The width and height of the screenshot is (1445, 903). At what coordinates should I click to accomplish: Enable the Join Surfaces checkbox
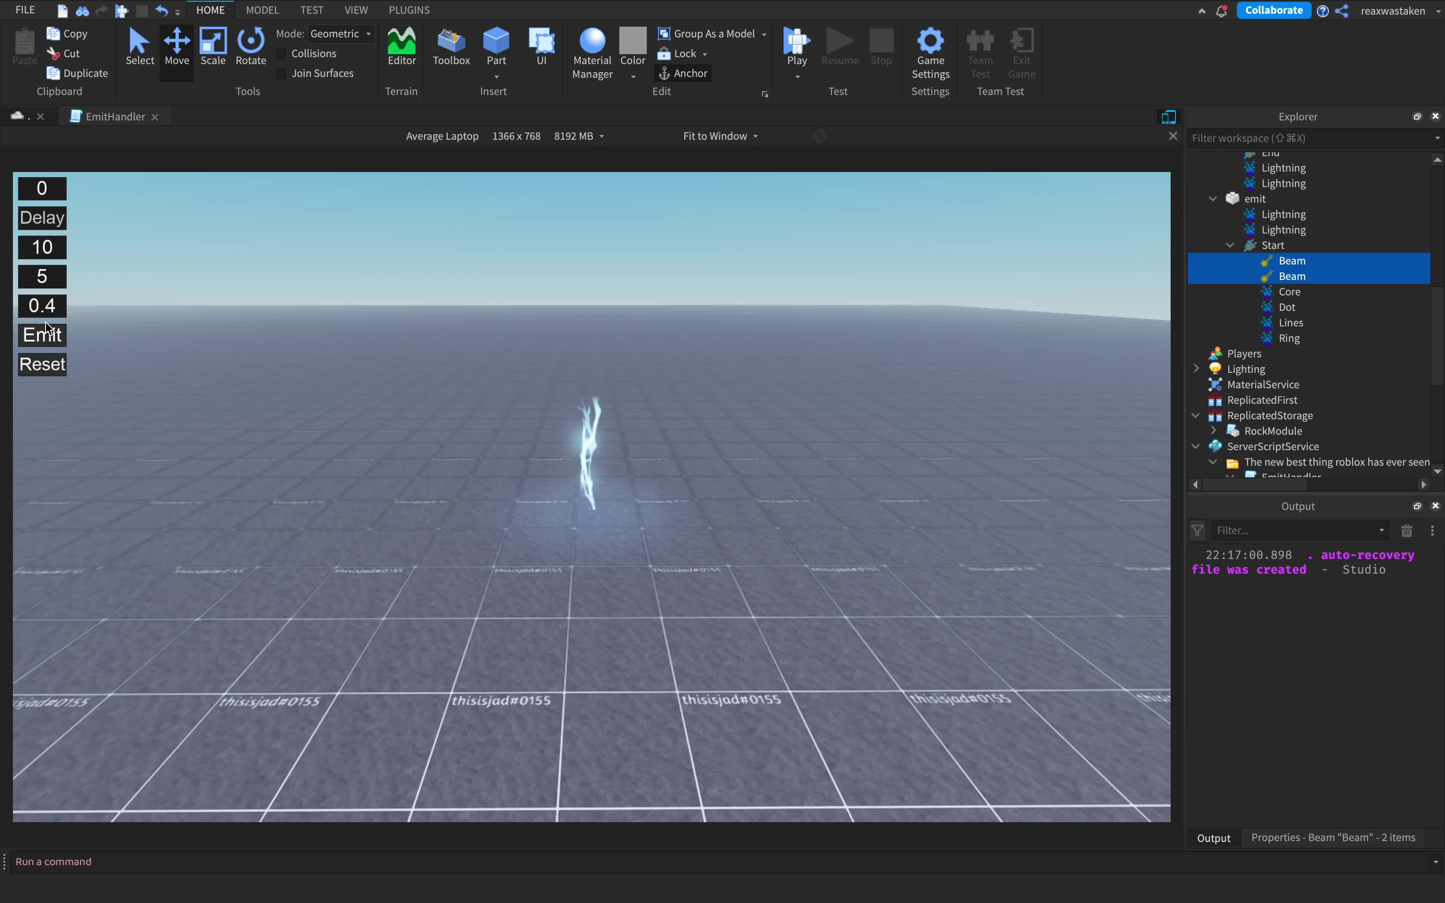pos(281,73)
